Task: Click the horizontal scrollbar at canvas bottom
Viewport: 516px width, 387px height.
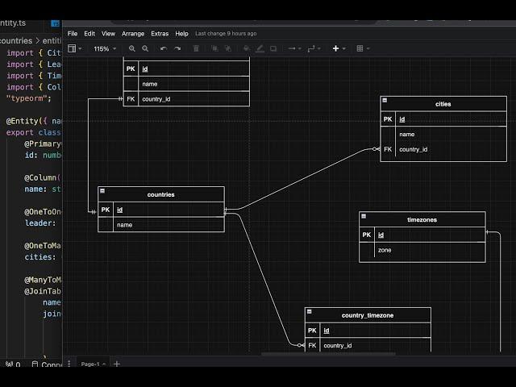Action: click(x=328, y=354)
